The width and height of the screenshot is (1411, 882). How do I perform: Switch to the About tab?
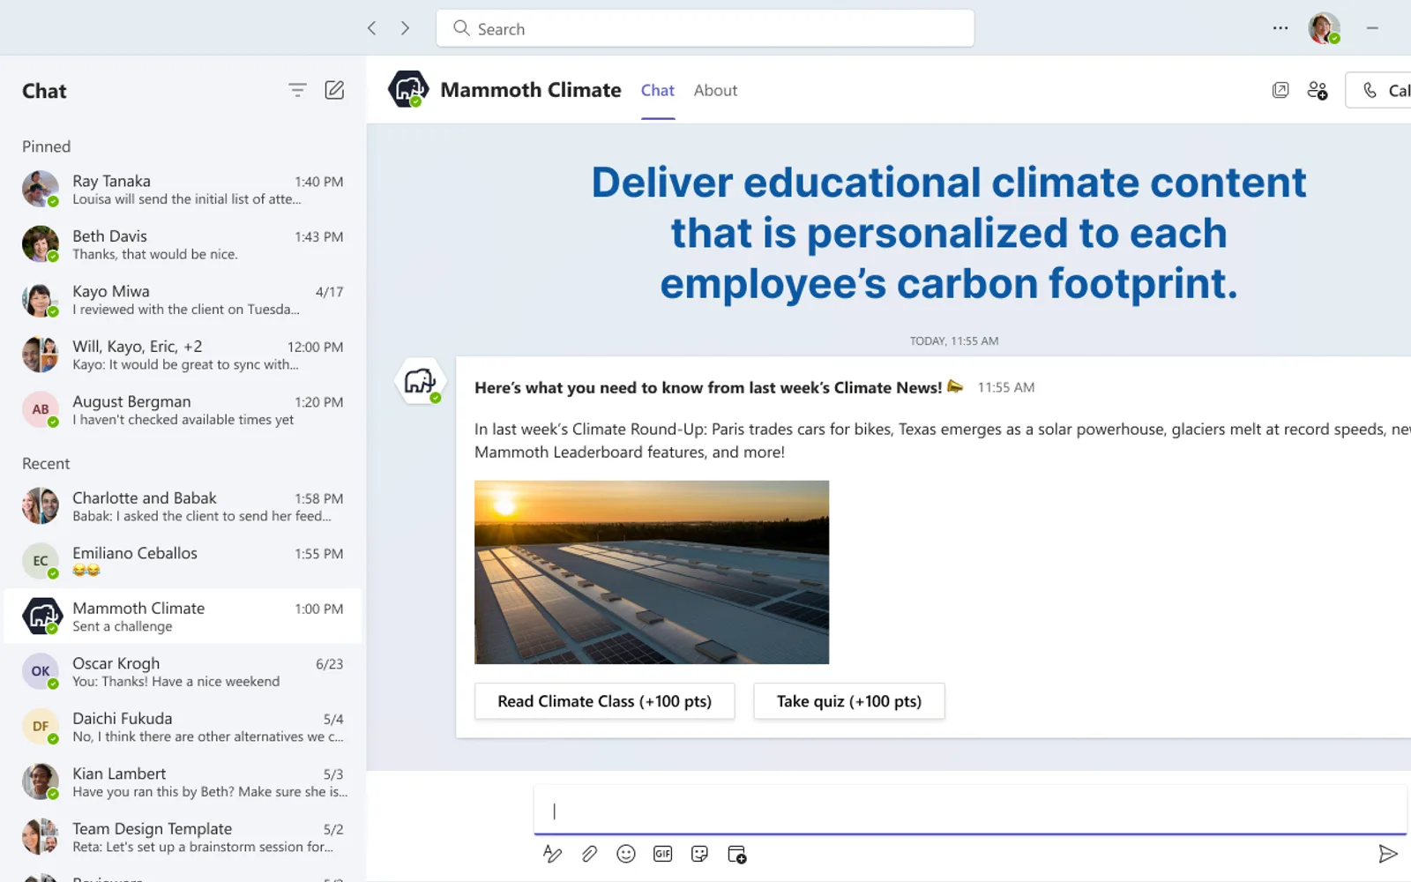click(x=715, y=90)
